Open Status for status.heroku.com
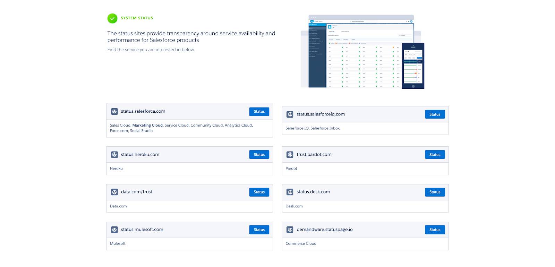The height and width of the screenshot is (267, 555). [x=259, y=155]
